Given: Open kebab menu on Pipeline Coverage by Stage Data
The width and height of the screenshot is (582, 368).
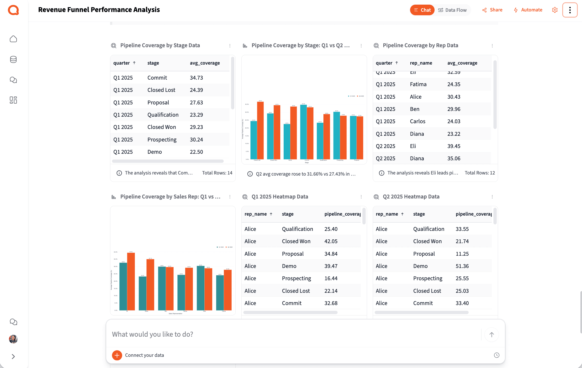Looking at the screenshot, I should tap(230, 46).
